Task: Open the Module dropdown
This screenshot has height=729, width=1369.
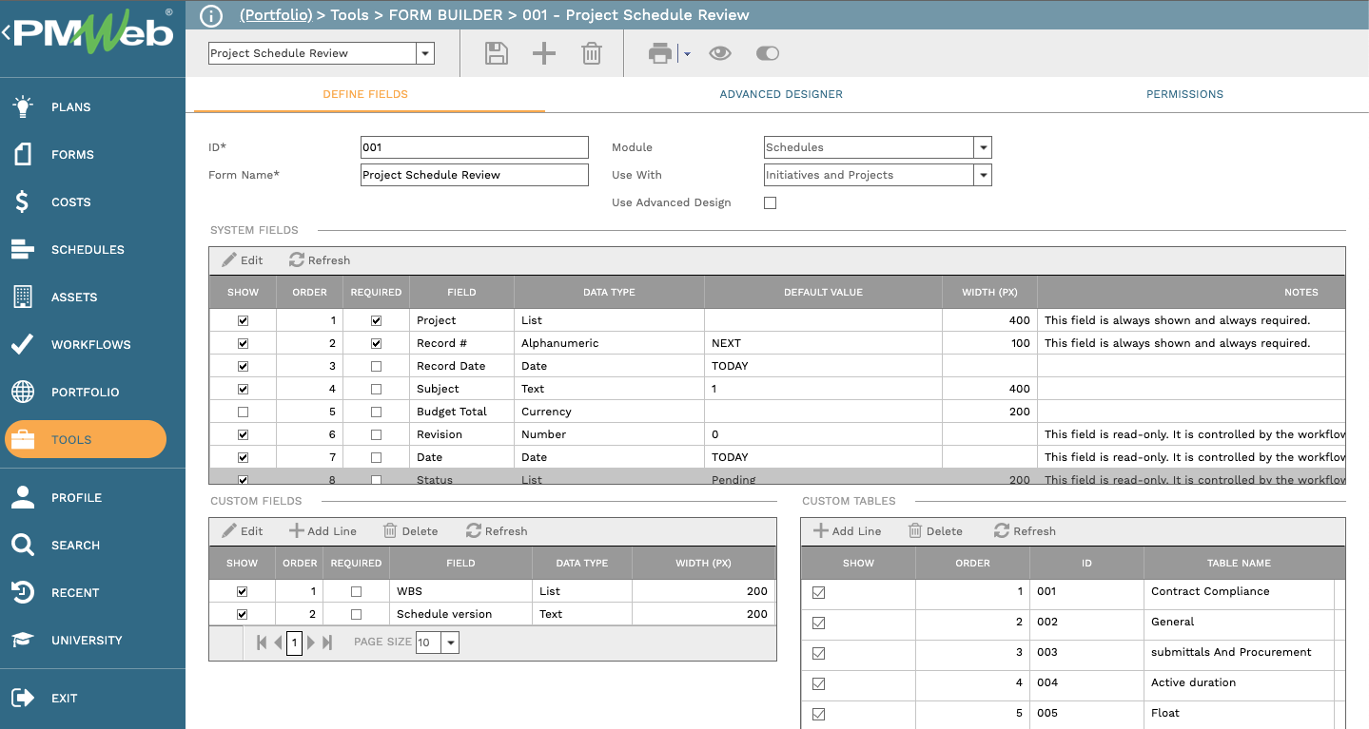Action: (x=983, y=147)
